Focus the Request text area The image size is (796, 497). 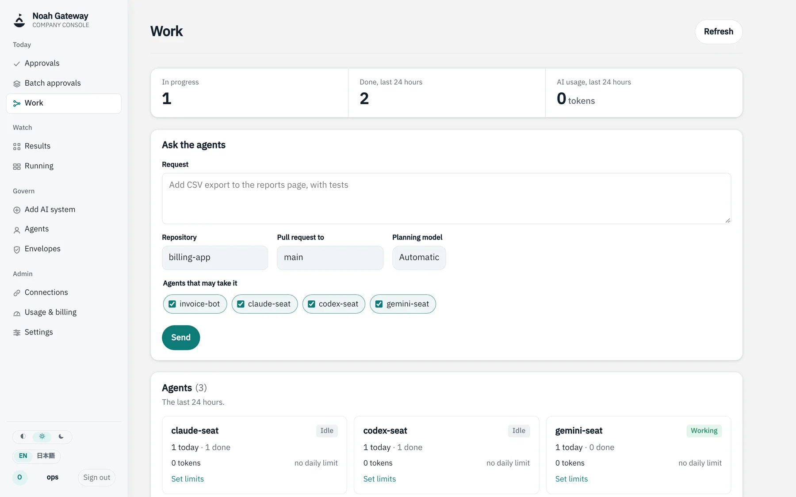pyautogui.click(x=446, y=198)
